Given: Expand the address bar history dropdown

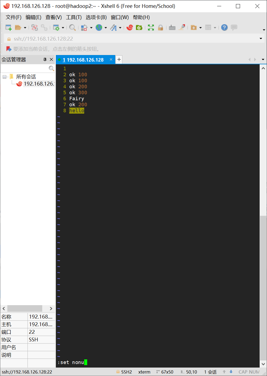Looking at the screenshot, I should [x=261, y=39].
